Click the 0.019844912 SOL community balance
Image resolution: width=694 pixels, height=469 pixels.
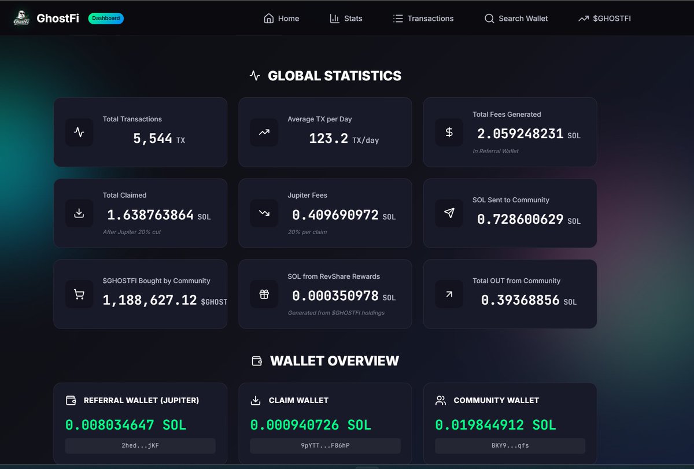(x=496, y=425)
